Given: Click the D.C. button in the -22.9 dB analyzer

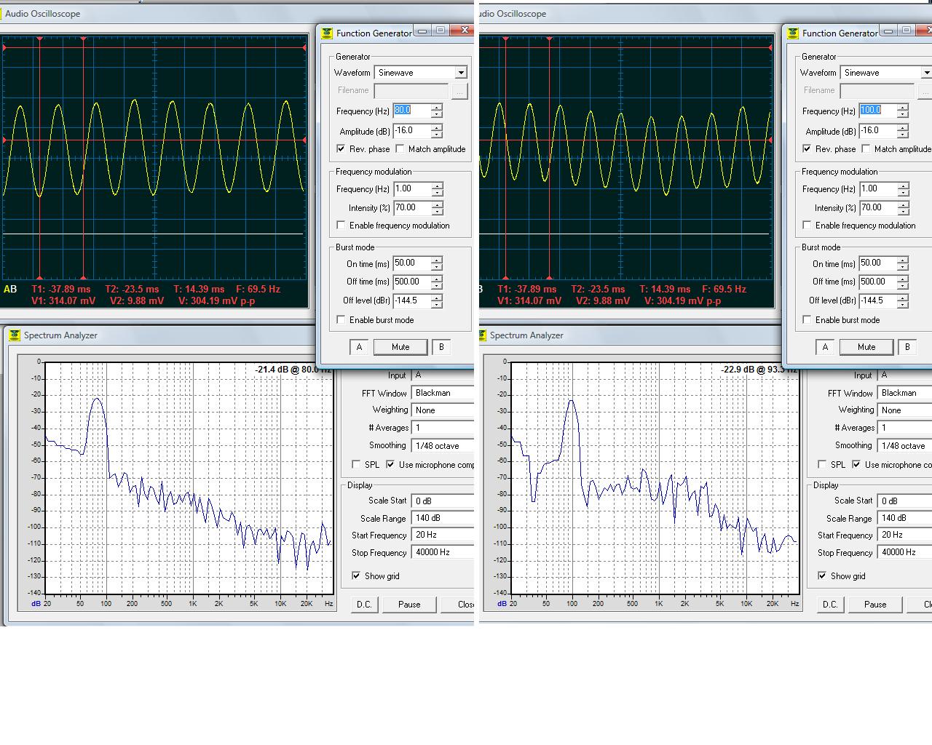Looking at the screenshot, I should point(830,605).
